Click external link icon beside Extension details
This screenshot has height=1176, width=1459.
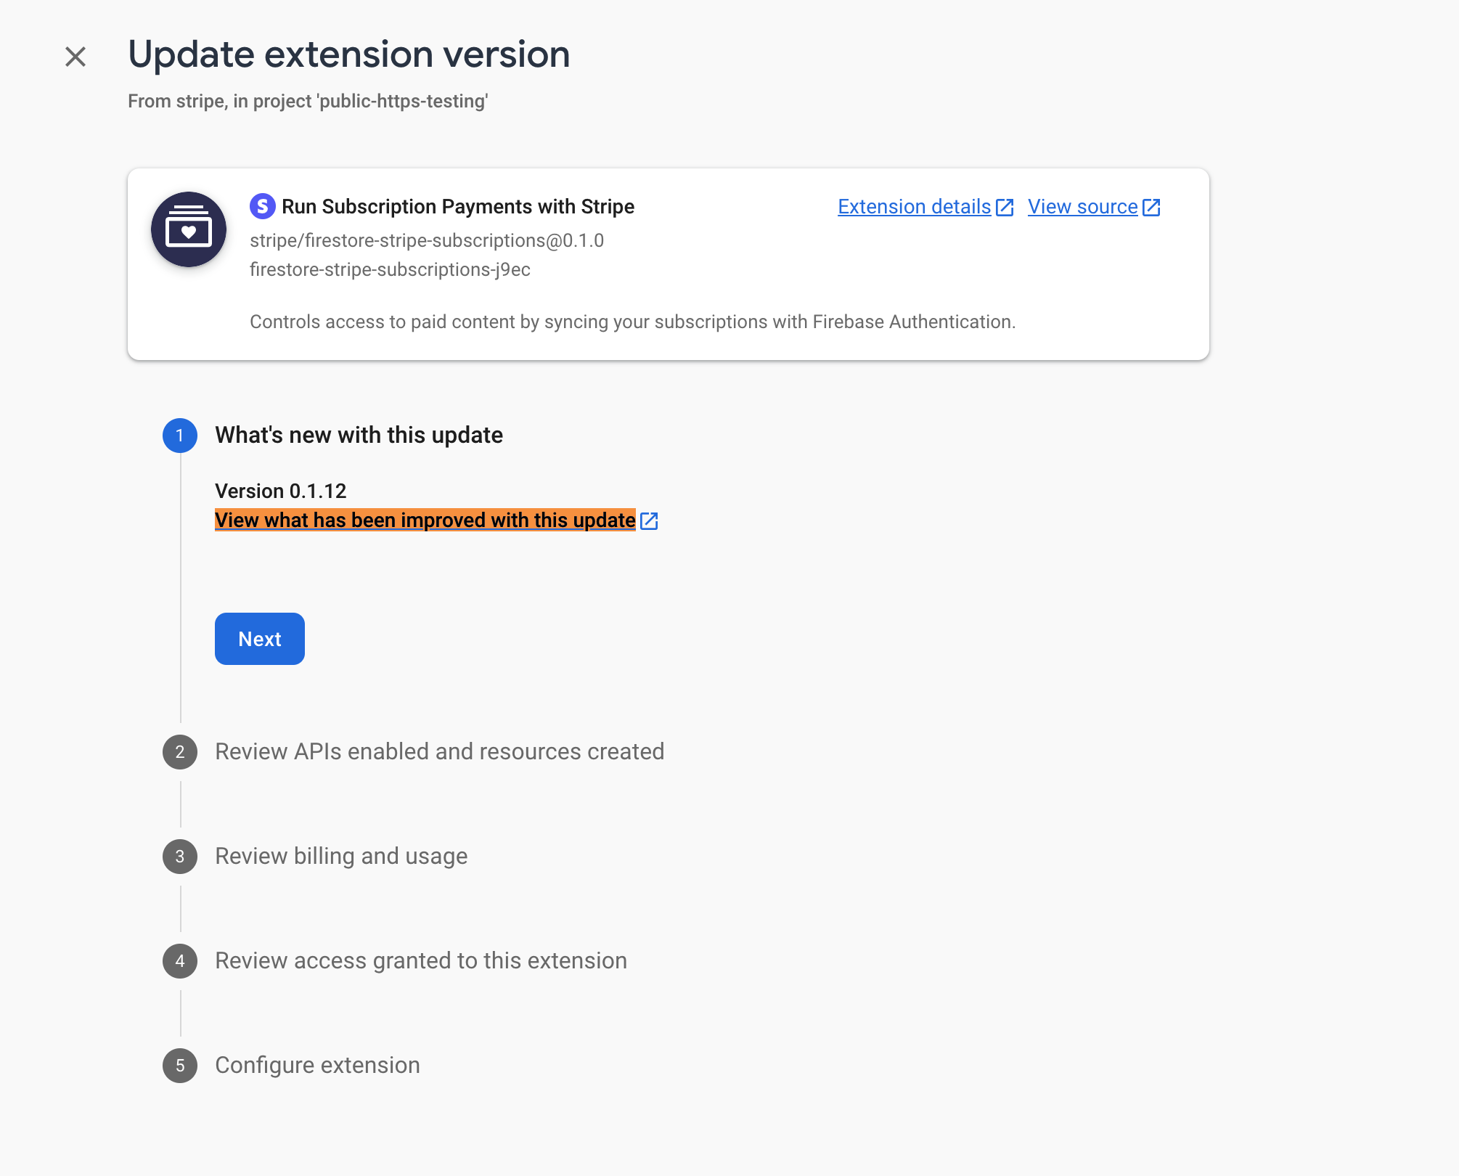[x=1005, y=207]
